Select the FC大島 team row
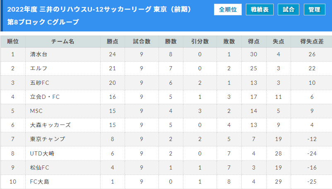 point(40,182)
